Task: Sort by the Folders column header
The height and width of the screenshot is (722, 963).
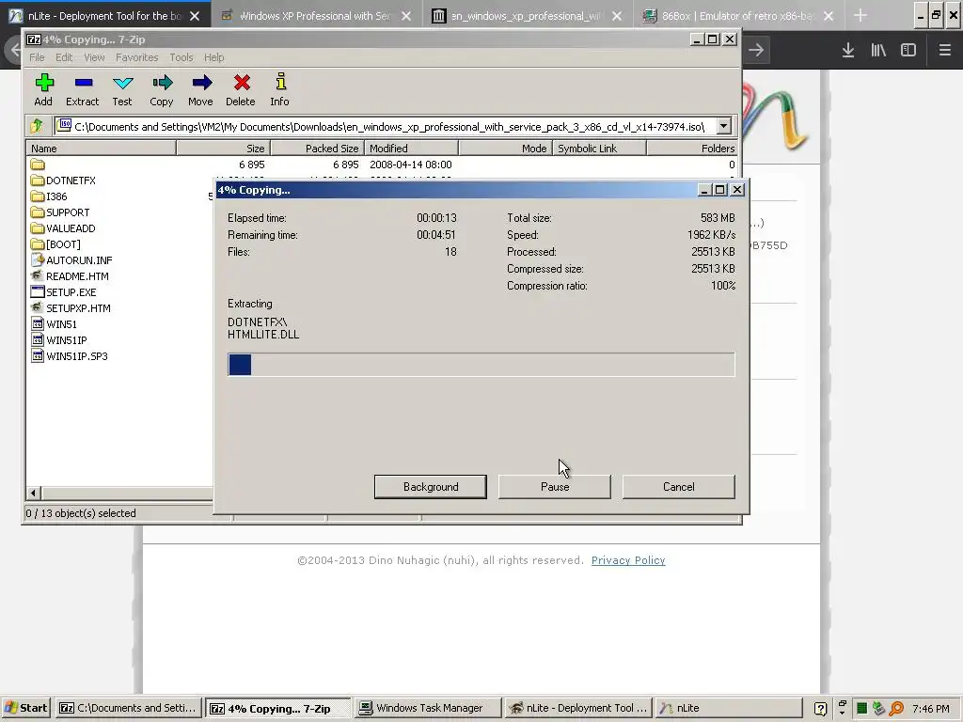Action: point(692,148)
